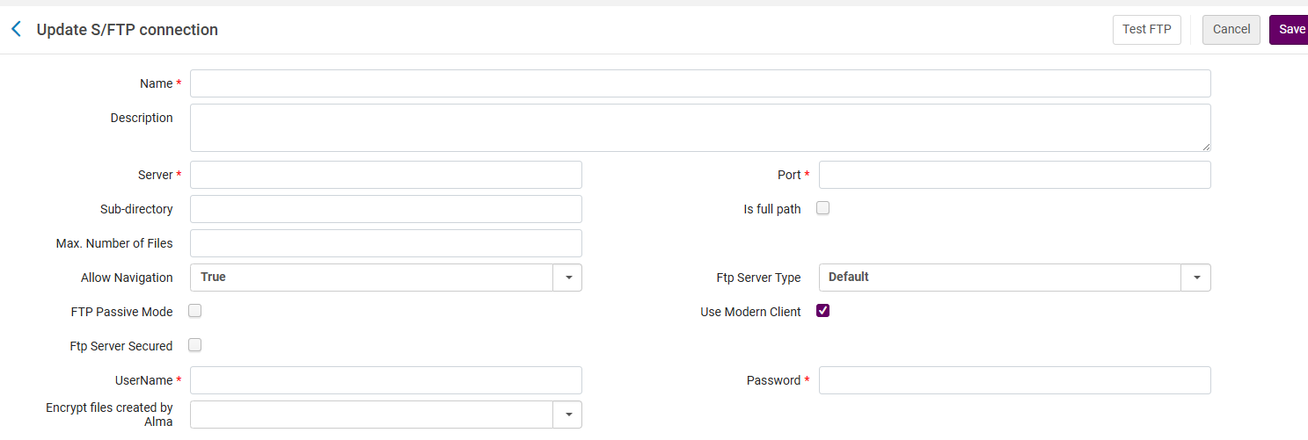The height and width of the screenshot is (440, 1308).
Task: Tick the Is full path checkbox
Action: click(823, 208)
